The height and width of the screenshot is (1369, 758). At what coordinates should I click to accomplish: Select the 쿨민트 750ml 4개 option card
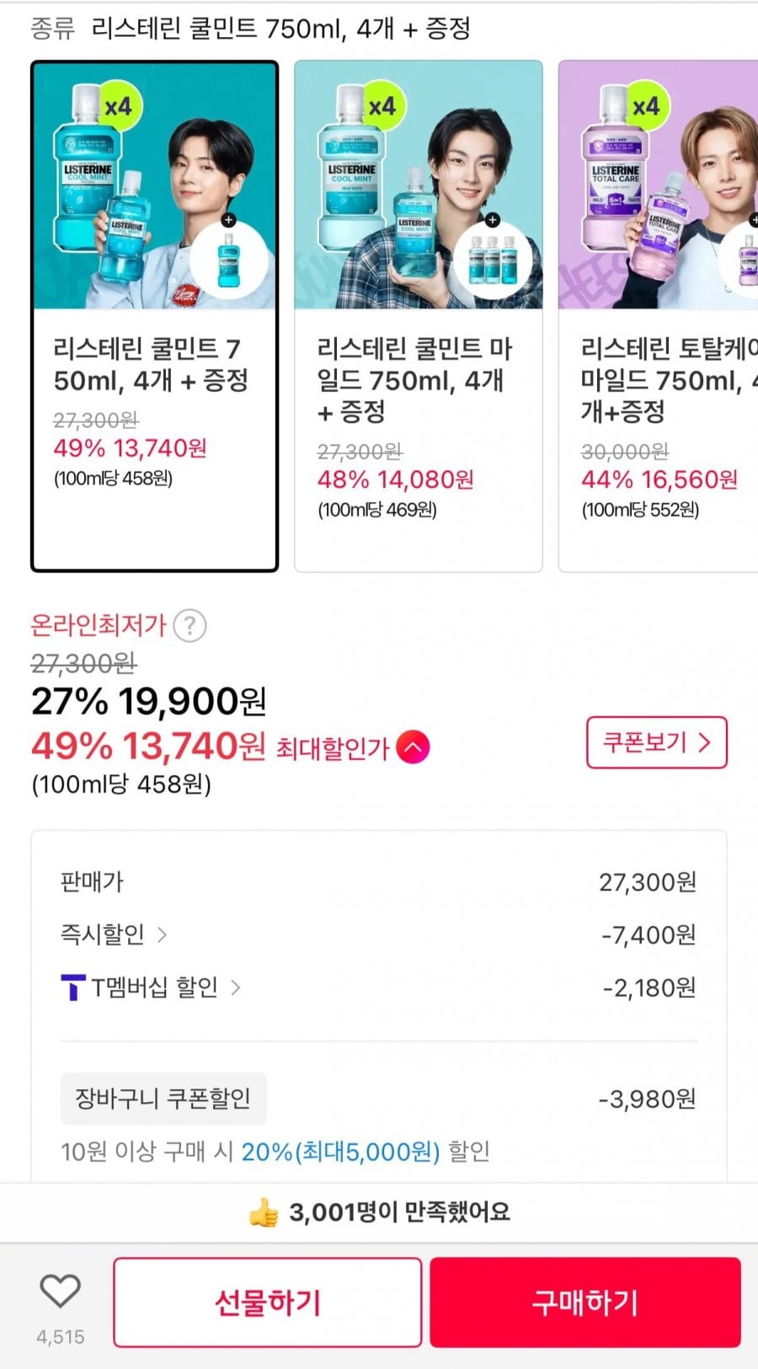coord(154,438)
